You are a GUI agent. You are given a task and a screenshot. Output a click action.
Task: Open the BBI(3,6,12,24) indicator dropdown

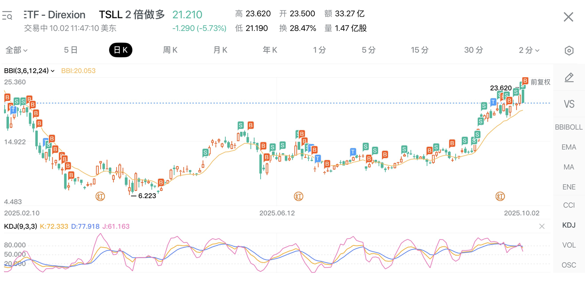[29, 71]
